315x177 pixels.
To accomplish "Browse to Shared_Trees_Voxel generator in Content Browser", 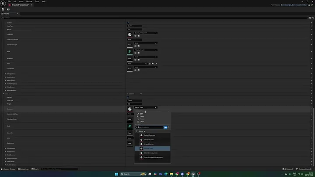I will pyautogui.click(x=139, y=36).
